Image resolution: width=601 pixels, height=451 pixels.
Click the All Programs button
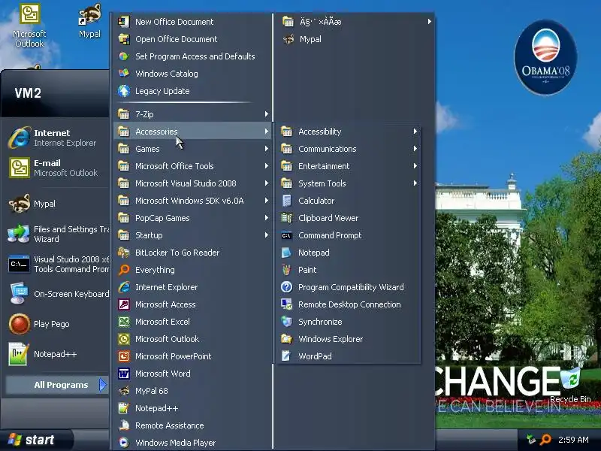point(58,385)
